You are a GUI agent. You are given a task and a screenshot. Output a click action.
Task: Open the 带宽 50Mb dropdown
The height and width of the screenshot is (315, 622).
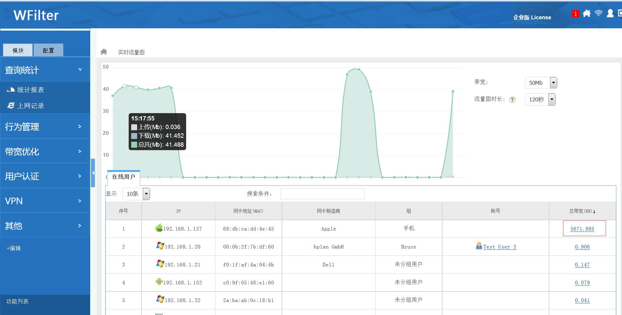(x=553, y=83)
